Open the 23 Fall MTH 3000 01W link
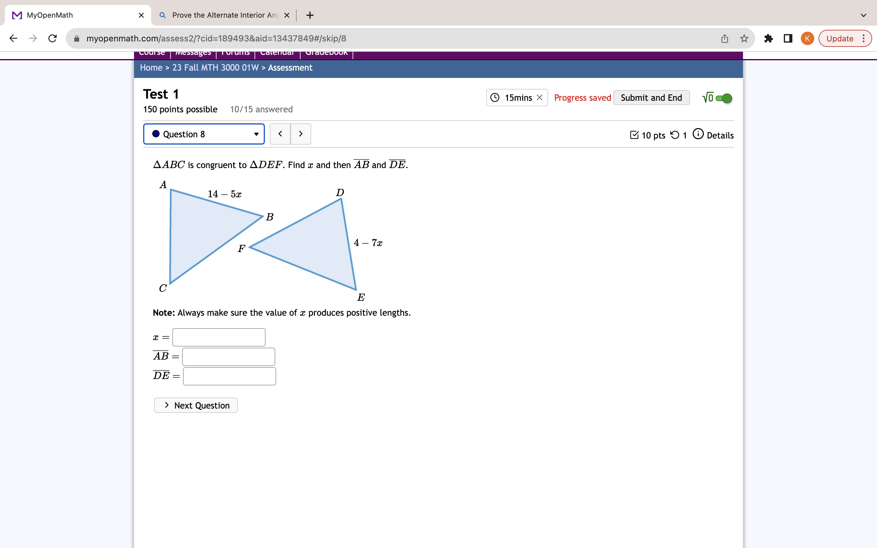877x548 pixels. coord(215,68)
